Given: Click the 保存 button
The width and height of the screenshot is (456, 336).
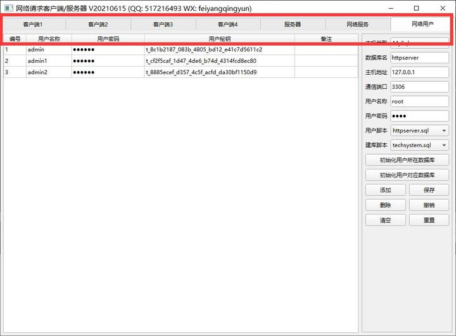Looking at the screenshot, I should (x=429, y=190).
